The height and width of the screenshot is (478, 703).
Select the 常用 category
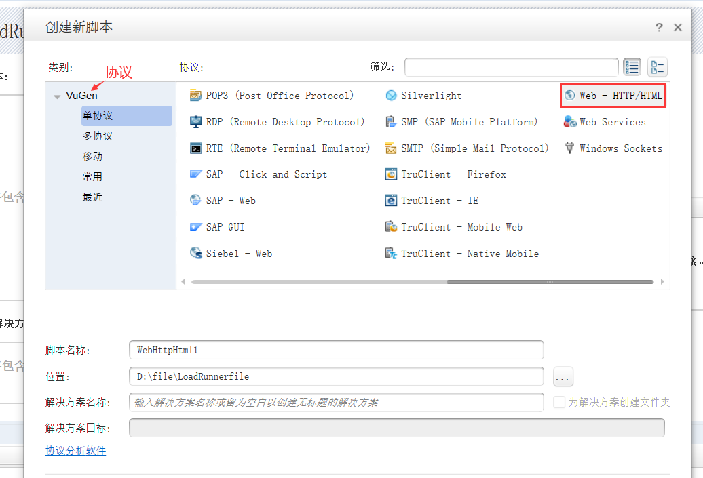click(x=92, y=176)
